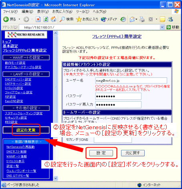Click the Forward arrow toolbar icon
182x189 pixels.
pyautogui.click(x=26, y=19)
